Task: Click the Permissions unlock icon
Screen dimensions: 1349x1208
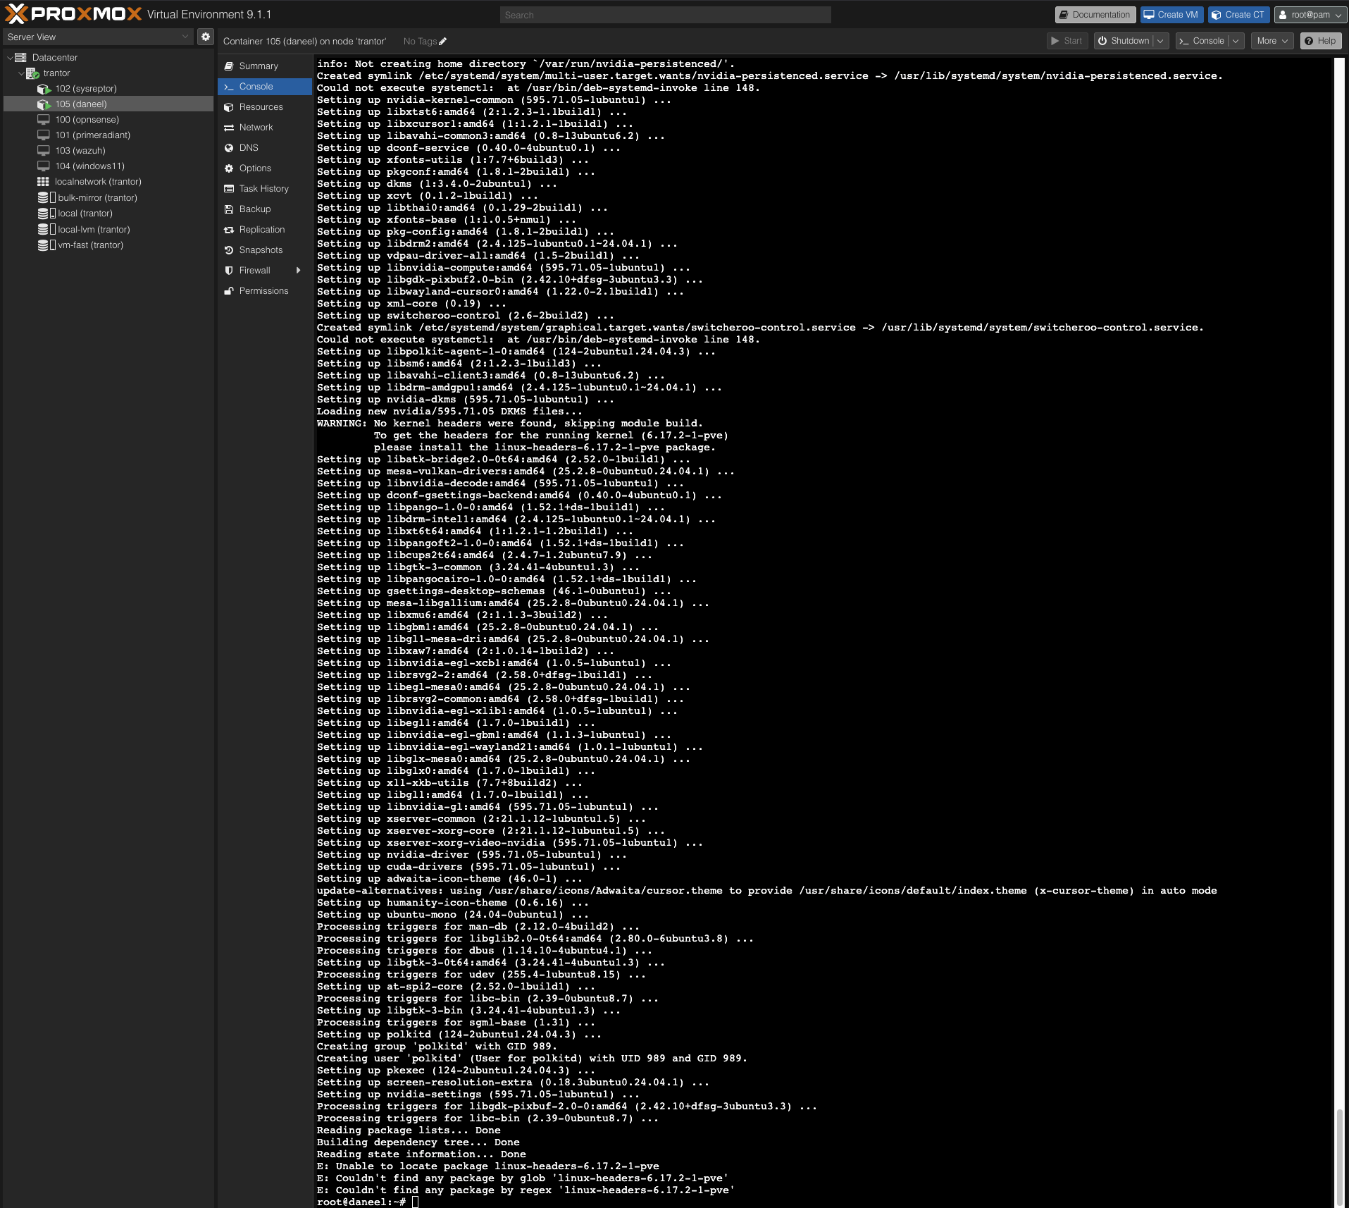Action: click(x=229, y=291)
